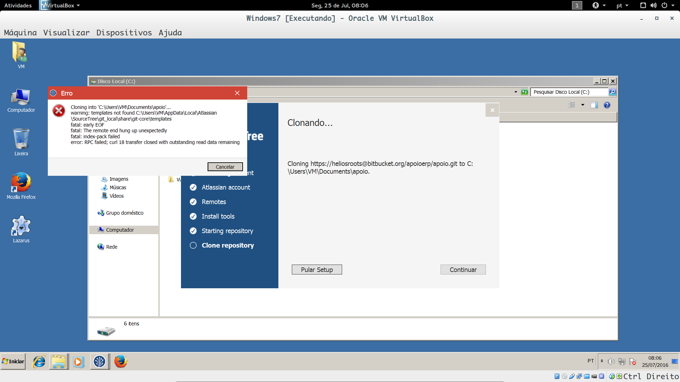This screenshot has width=680, height=382.
Task: Open Firefox from the Windows taskbar
Action: [120, 361]
